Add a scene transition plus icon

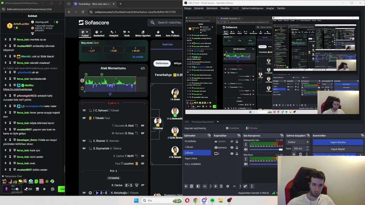294,154
